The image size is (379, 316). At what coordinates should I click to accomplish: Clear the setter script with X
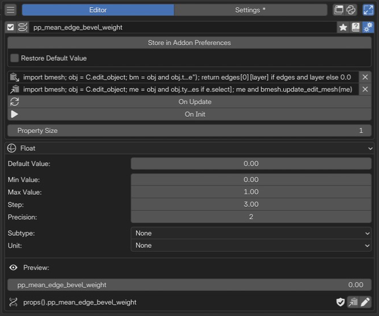tap(365, 89)
